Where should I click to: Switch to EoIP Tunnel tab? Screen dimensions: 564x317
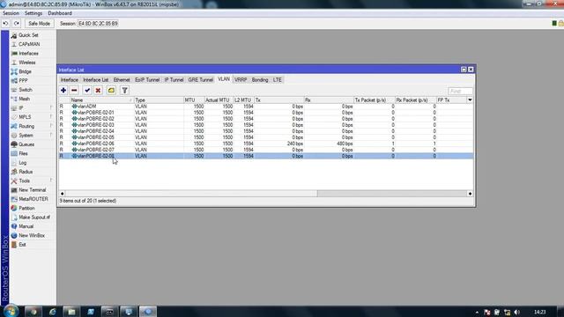[147, 80]
